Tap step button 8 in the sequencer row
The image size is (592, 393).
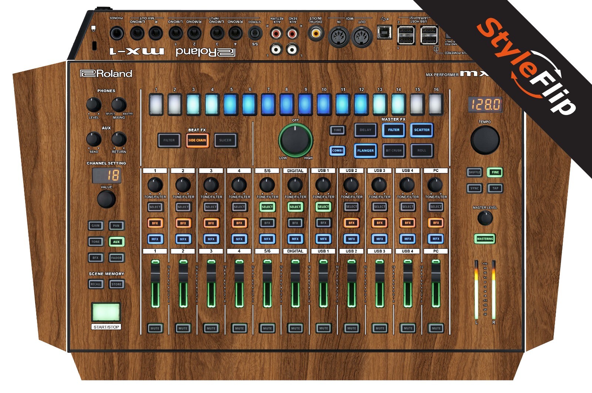tap(287, 104)
